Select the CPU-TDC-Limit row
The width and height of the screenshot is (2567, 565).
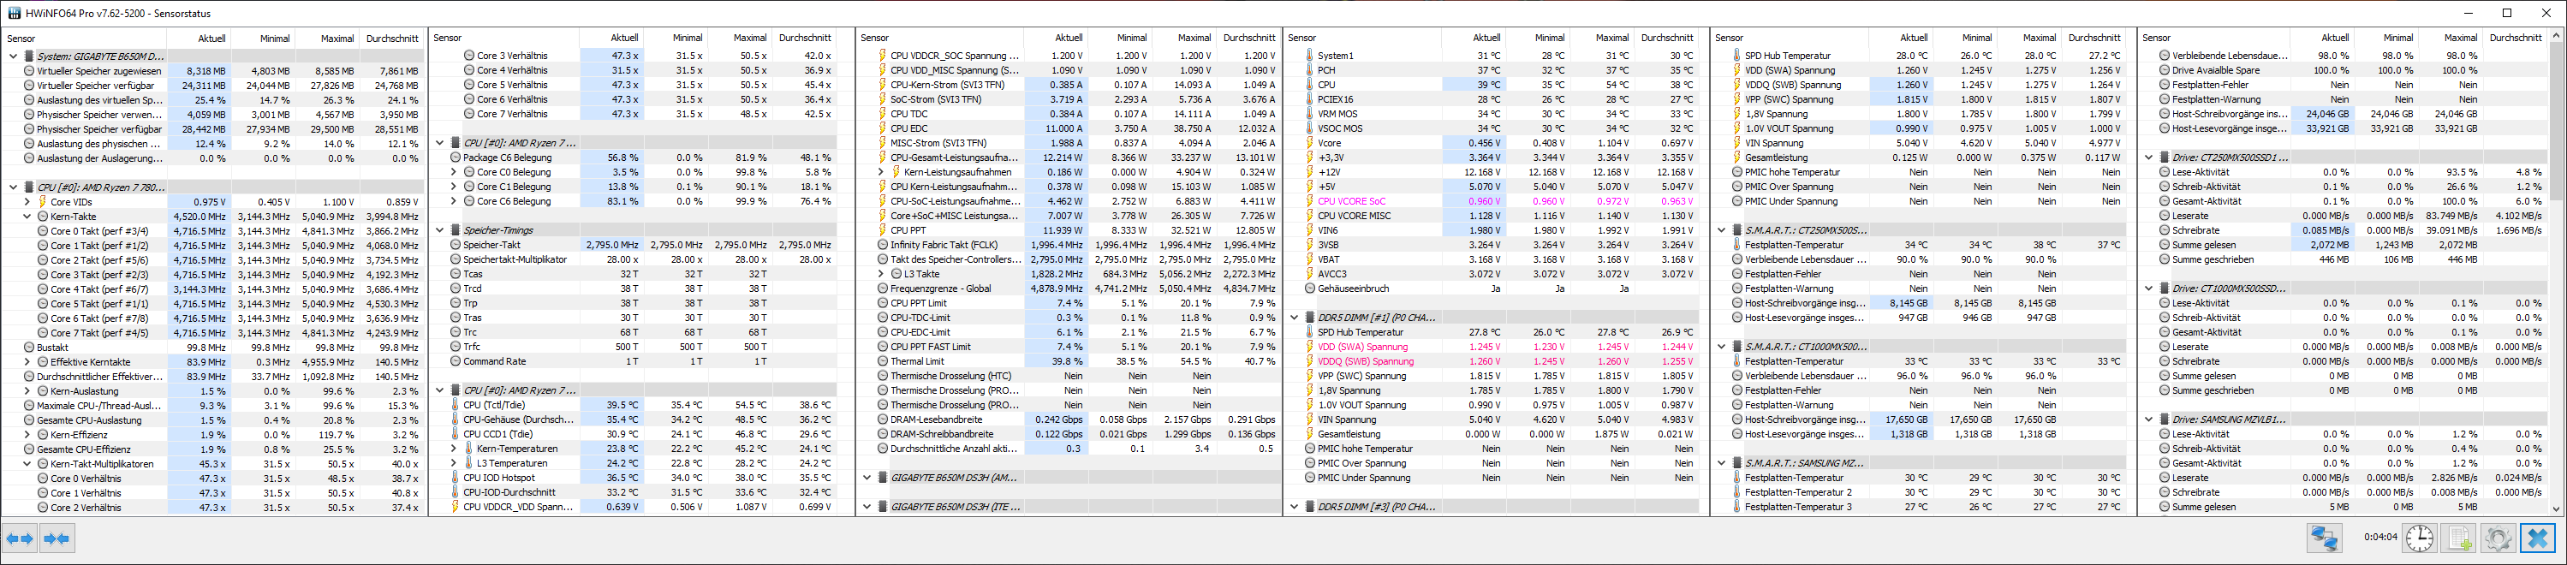pyautogui.click(x=1069, y=317)
